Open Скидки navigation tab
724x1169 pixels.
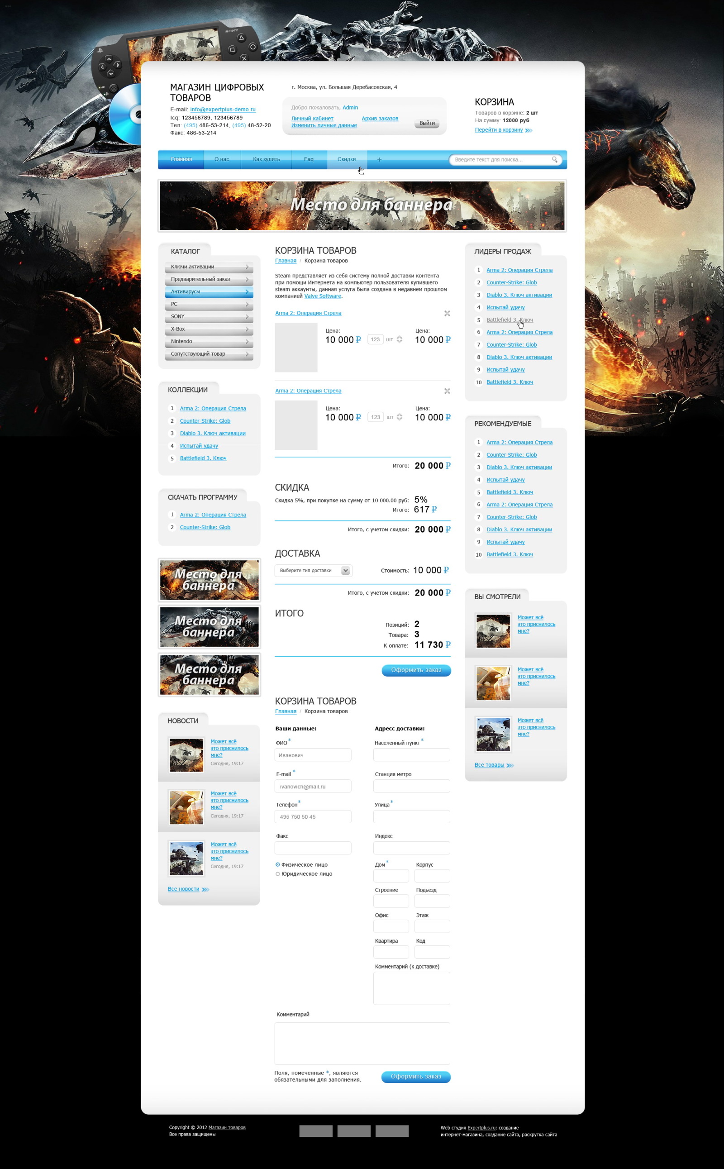(x=347, y=159)
